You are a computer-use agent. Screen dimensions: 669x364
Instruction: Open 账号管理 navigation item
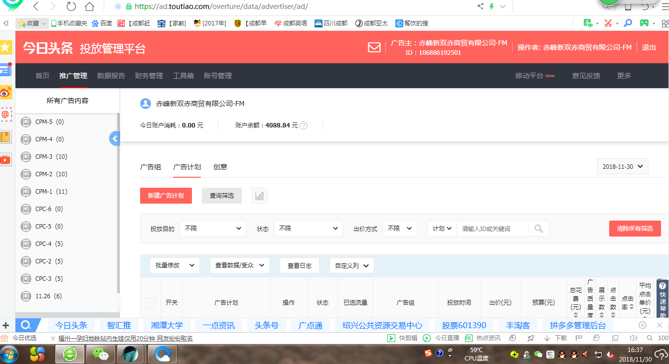(218, 76)
